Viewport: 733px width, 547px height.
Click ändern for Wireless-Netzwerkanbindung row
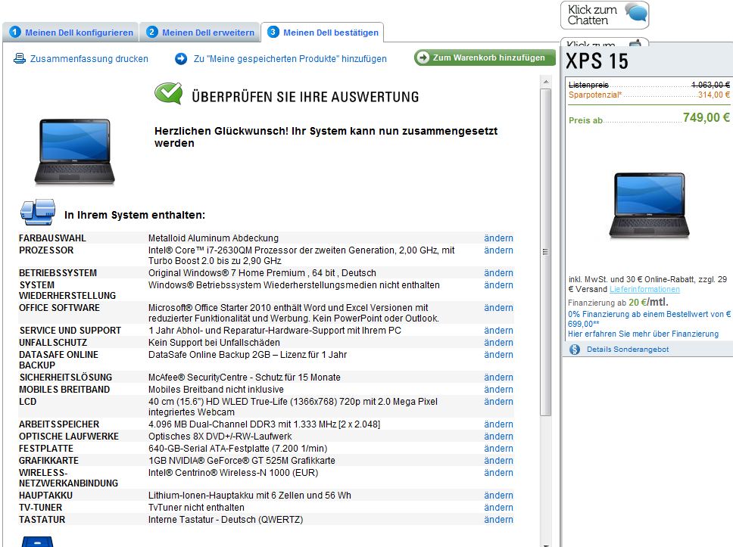tap(498, 472)
